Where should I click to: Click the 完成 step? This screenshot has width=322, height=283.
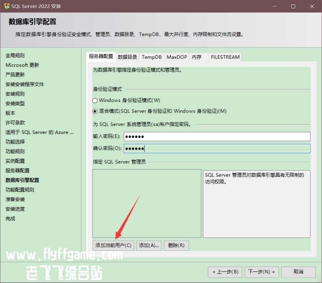coord(10,219)
